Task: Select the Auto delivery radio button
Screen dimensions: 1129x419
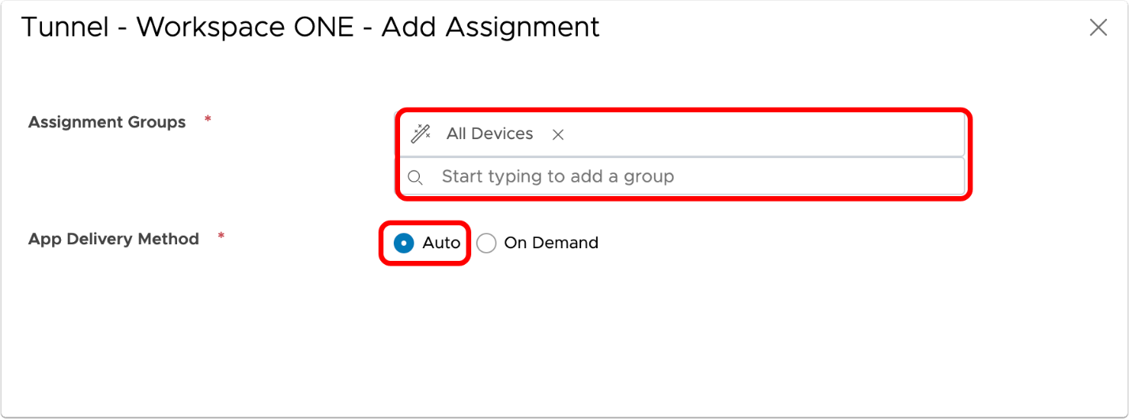Action: click(x=403, y=243)
